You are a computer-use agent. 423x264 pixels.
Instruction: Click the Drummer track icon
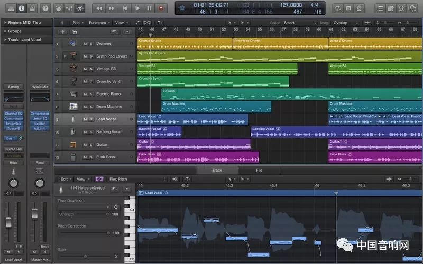point(73,43)
